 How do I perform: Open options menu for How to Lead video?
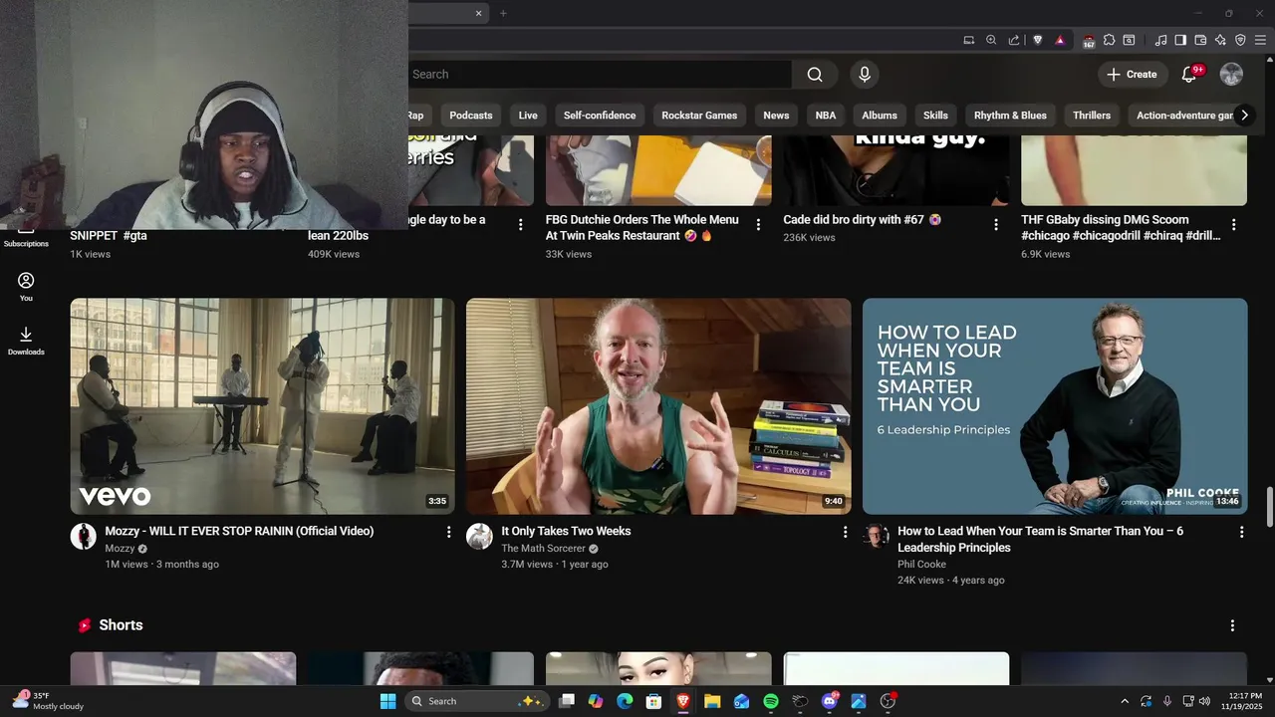click(1241, 533)
